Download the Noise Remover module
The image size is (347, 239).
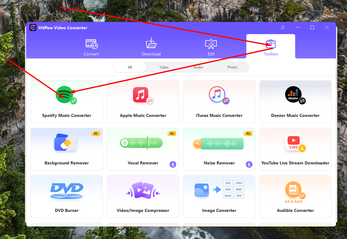(249, 164)
